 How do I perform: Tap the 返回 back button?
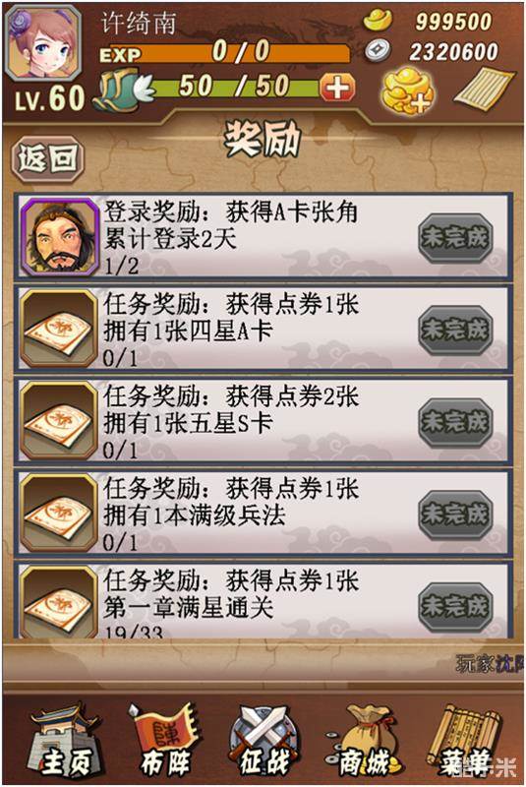(47, 158)
